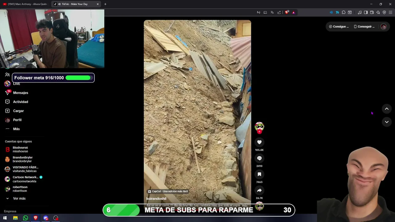Open a new browser tab with plus
Image resolution: width=395 pixels, height=222 pixels.
pyautogui.click(x=105, y=4)
